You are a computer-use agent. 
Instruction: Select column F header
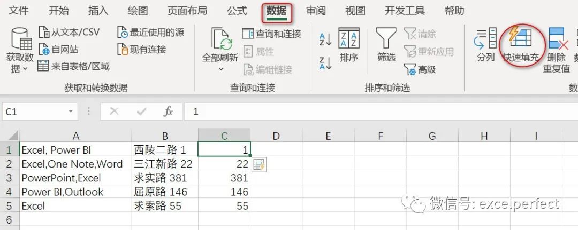pos(381,136)
